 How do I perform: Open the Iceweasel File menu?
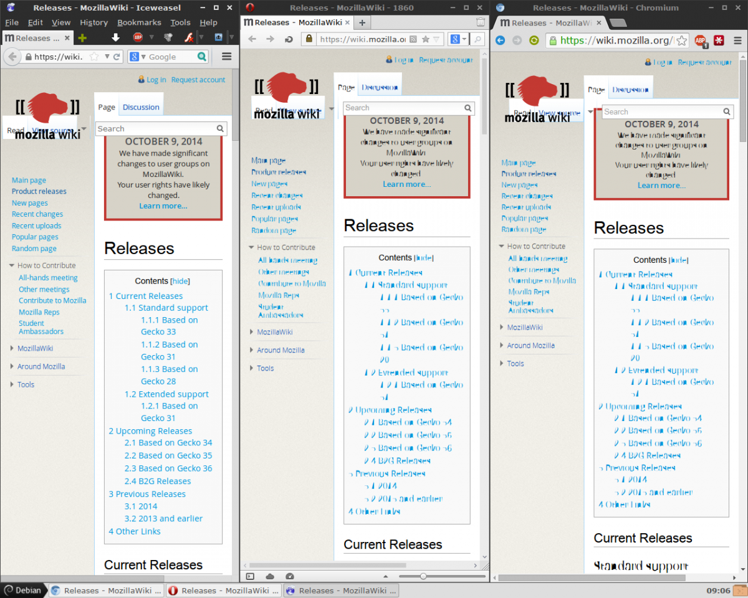(12, 22)
